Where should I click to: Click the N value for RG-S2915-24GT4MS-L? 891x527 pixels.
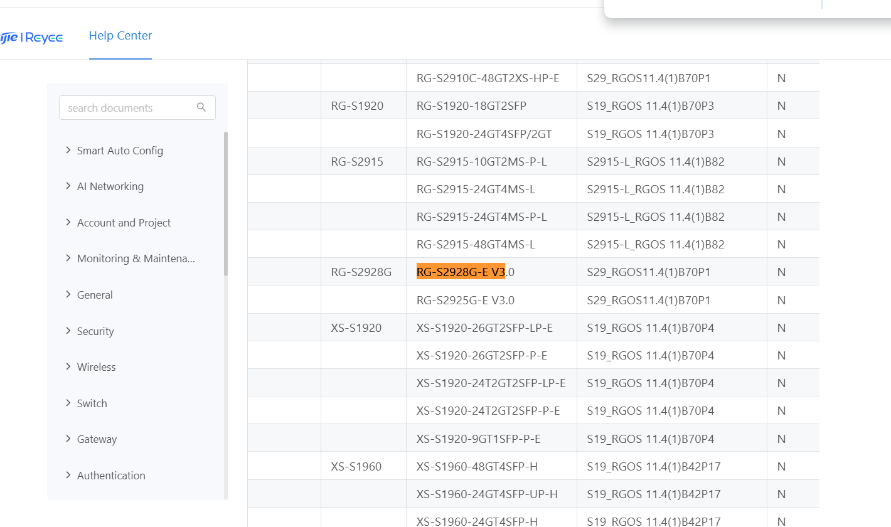point(781,189)
